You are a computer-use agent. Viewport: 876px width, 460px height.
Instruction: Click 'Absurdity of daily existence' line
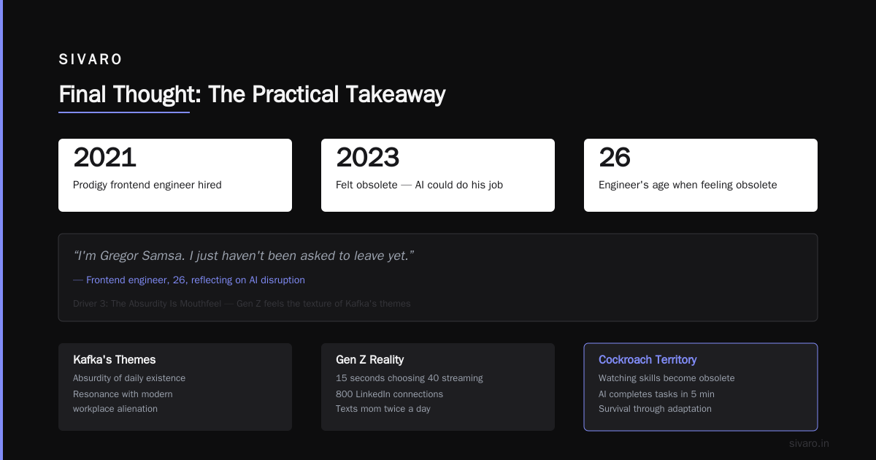click(x=129, y=378)
